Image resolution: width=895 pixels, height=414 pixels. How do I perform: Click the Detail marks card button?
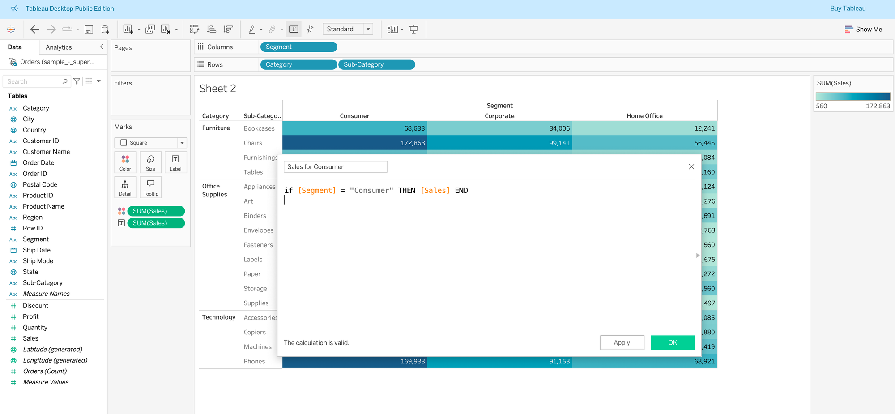125,188
